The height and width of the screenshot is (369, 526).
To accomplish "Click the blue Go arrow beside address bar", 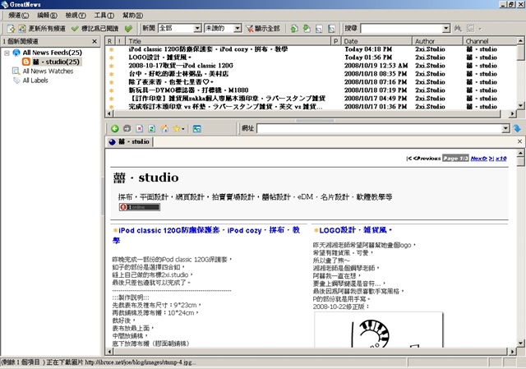I will point(517,128).
